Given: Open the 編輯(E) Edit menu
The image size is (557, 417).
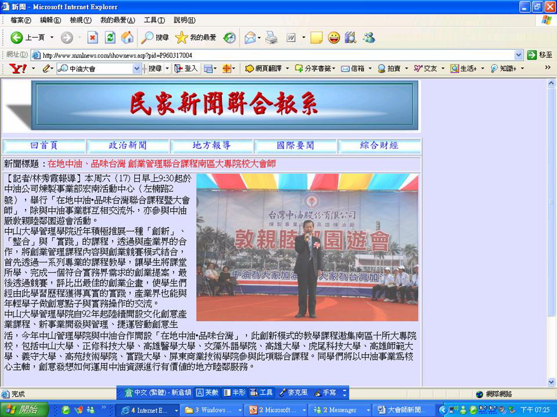Looking at the screenshot, I should (50, 20).
